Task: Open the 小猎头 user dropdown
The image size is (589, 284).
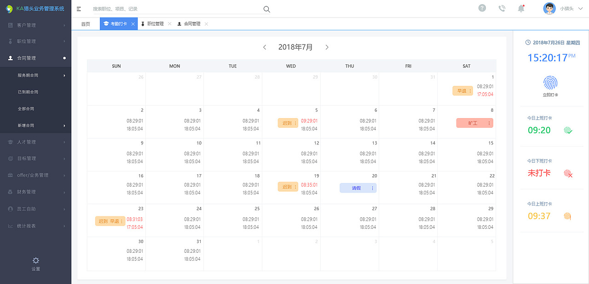Action: coord(569,9)
